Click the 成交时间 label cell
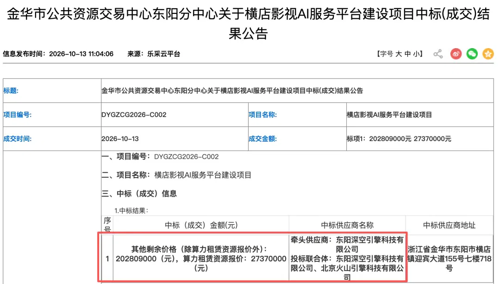Image resolution: width=500 pixels, height=284 pixels. coord(52,139)
